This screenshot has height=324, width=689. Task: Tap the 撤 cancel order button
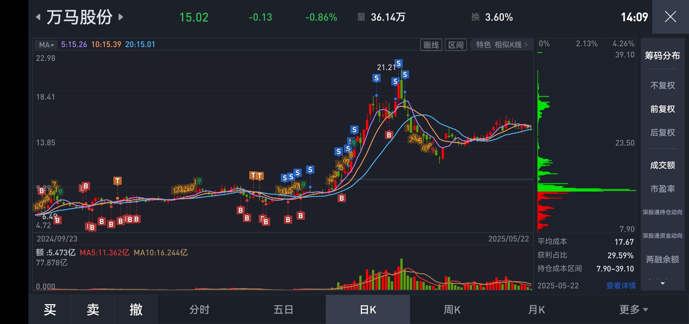pyautogui.click(x=136, y=310)
